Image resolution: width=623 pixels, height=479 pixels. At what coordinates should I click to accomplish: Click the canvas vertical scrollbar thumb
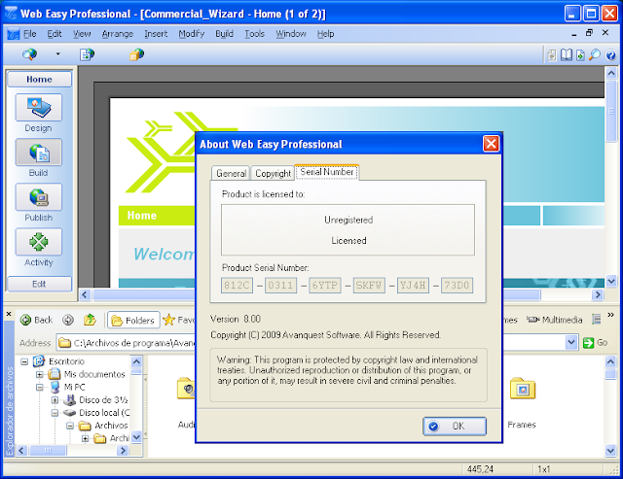[x=611, y=112]
